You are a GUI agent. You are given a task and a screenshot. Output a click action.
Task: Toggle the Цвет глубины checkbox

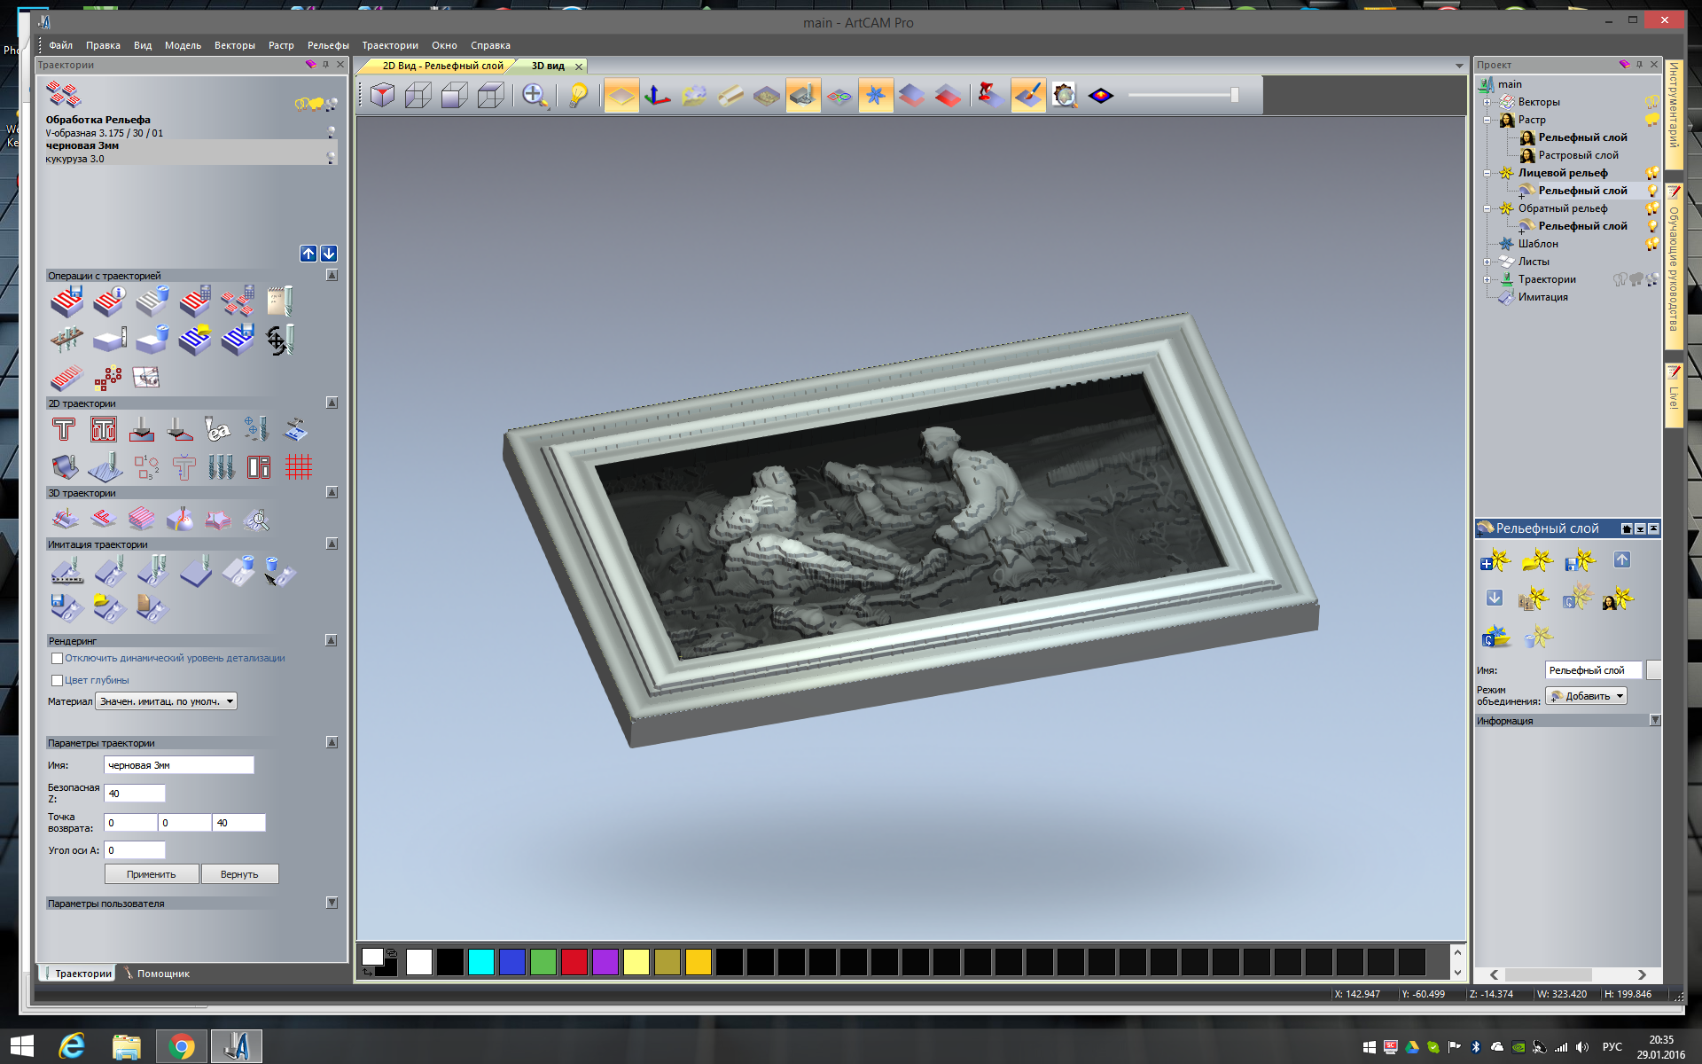tap(57, 680)
